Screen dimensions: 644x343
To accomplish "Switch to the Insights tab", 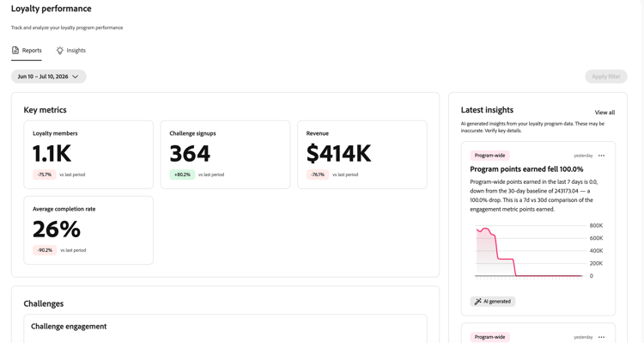I will 70,51.
